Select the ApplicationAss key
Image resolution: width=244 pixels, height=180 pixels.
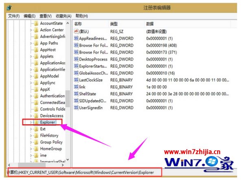point(52,63)
